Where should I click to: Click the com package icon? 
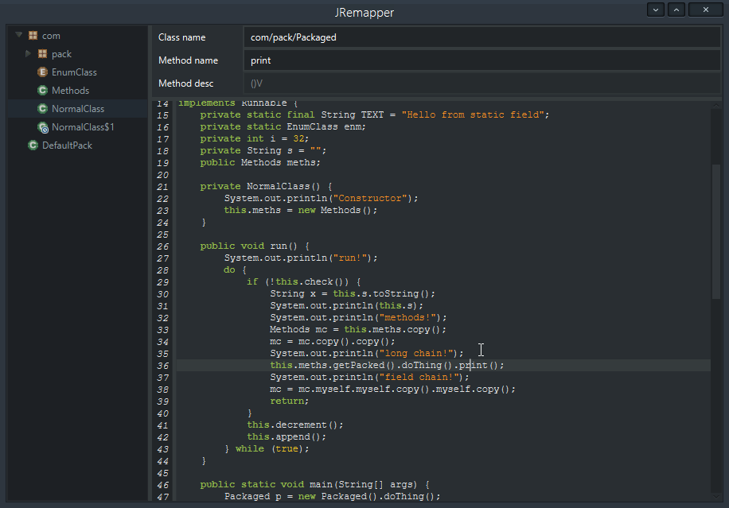(x=33, y=36)
